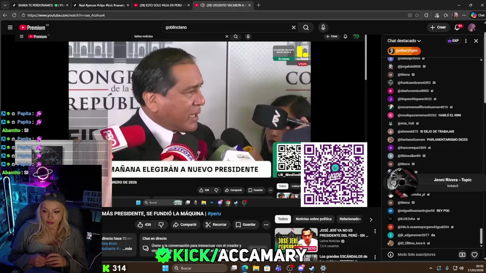Save video with Guardar button

[x=246, y=224]
